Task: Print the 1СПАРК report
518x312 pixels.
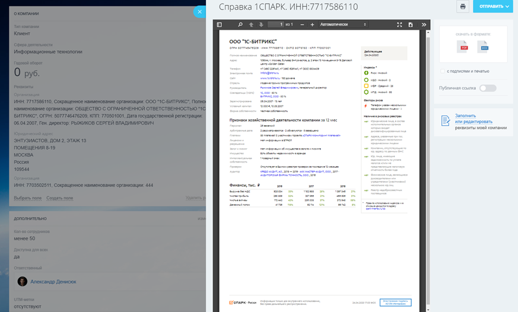Action: 463,7
